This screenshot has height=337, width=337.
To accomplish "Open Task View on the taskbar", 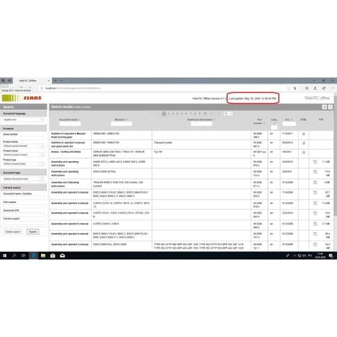I will click(24, 255).
